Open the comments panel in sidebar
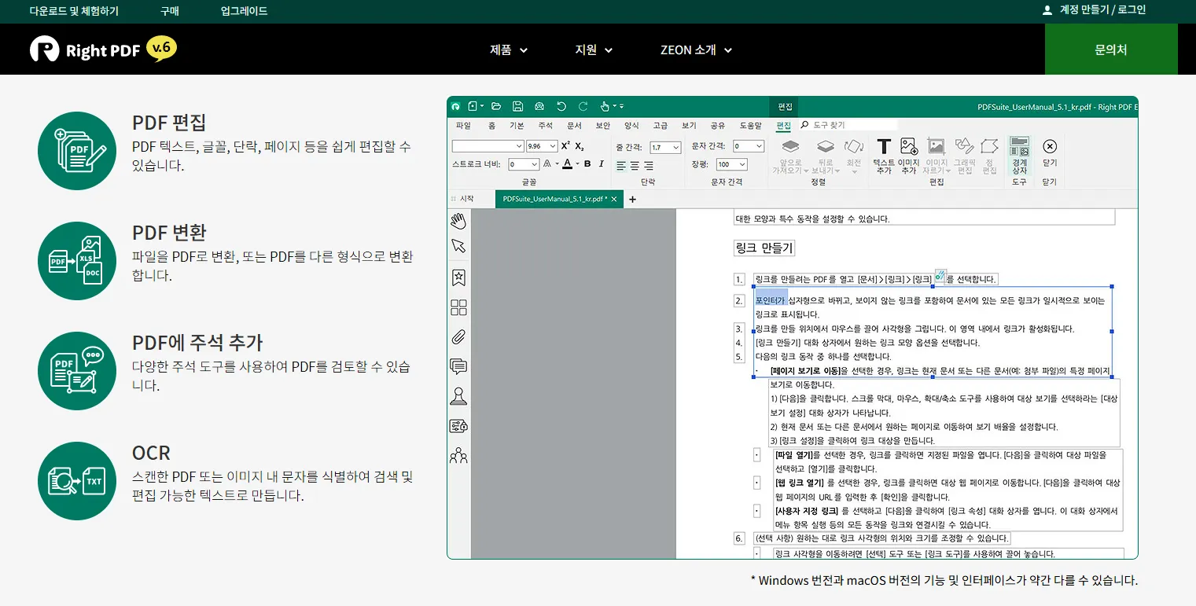 pyautogui.click(x=458, y=367)
